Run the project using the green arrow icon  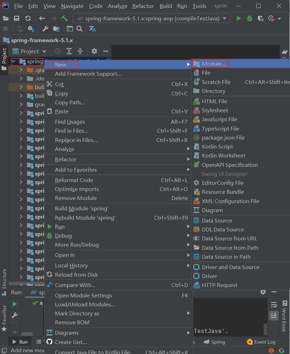[x=239, y=18]
